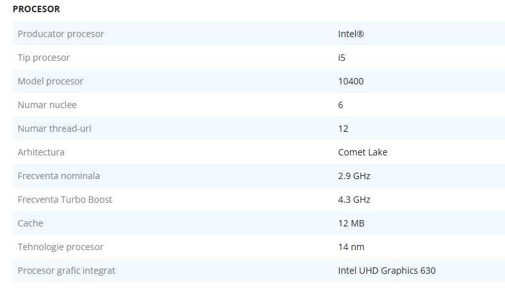Viewport: 505px width, 300px height.
Task: Select the 4.3 GHz turbo value
Action: point(354,200)
